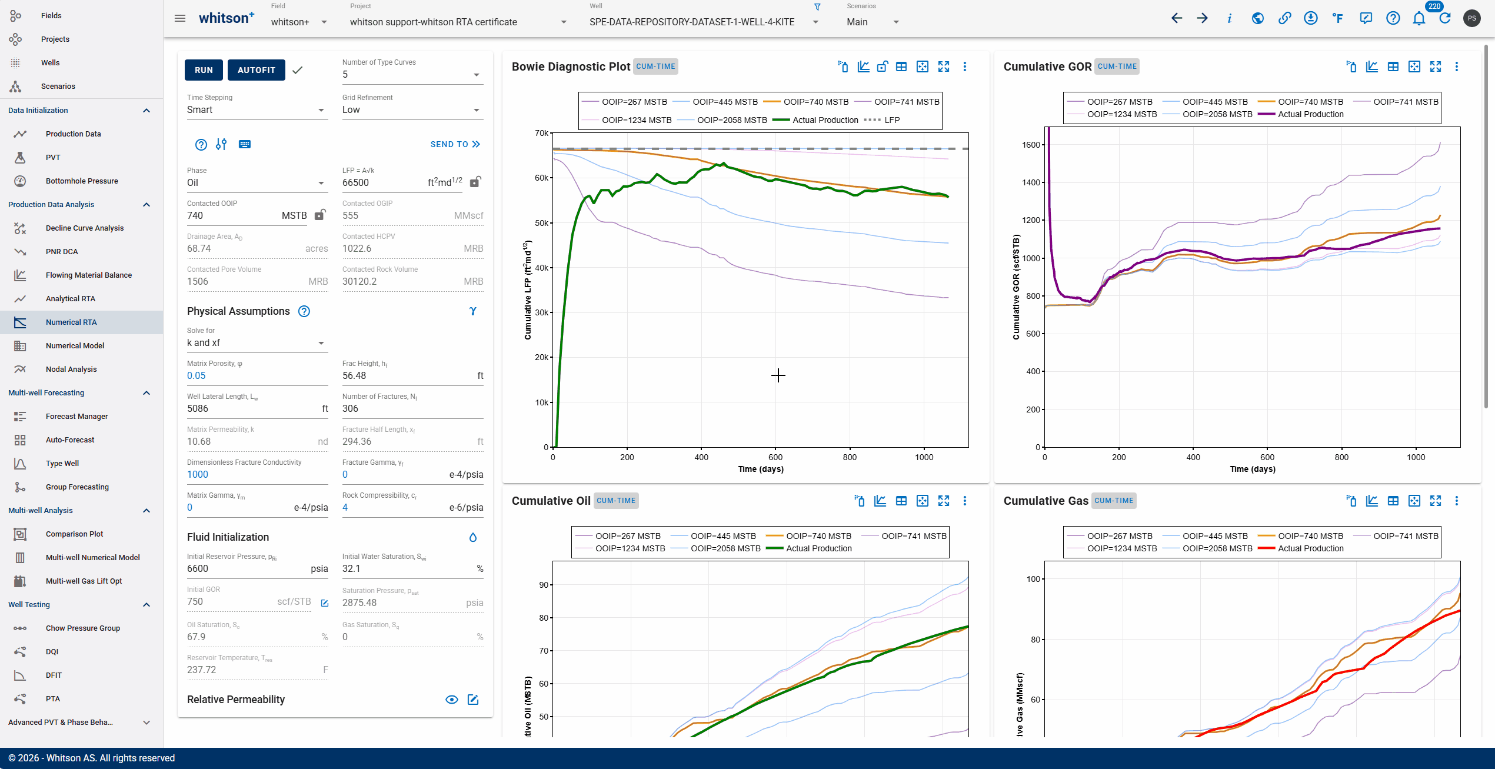Click the droplet icon in Fluid Initialization
This screenshot has width=1495, height=769.
coord(473,537)
